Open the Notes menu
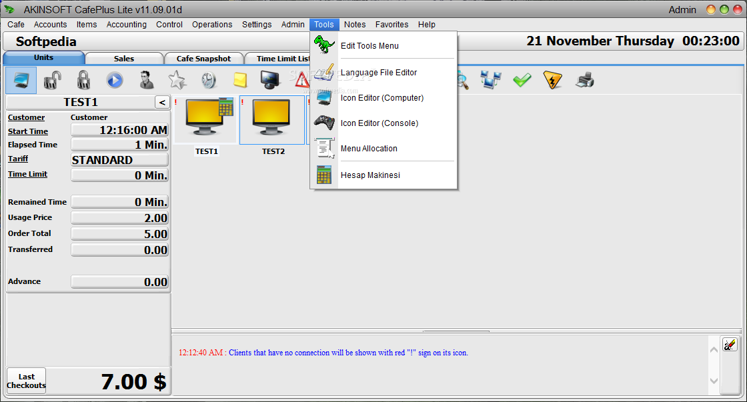This screenshot has height=402, width=747. point(355,24)
